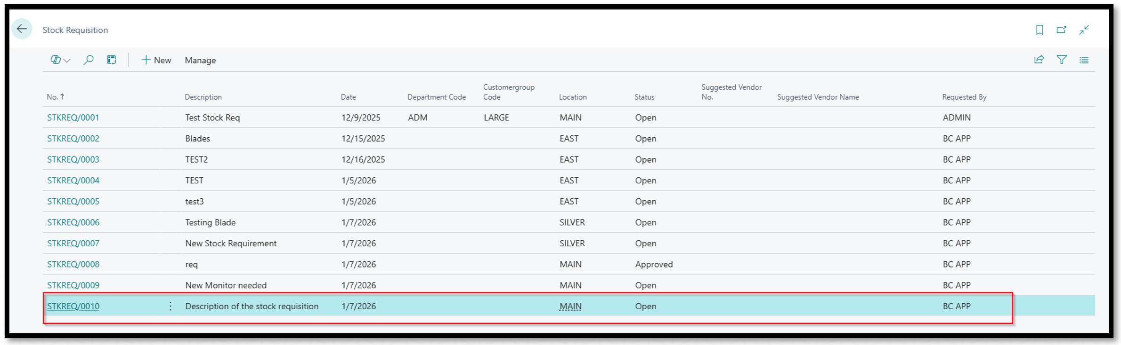
Task: Click the Status column header
Action: [x=644, y=97]
